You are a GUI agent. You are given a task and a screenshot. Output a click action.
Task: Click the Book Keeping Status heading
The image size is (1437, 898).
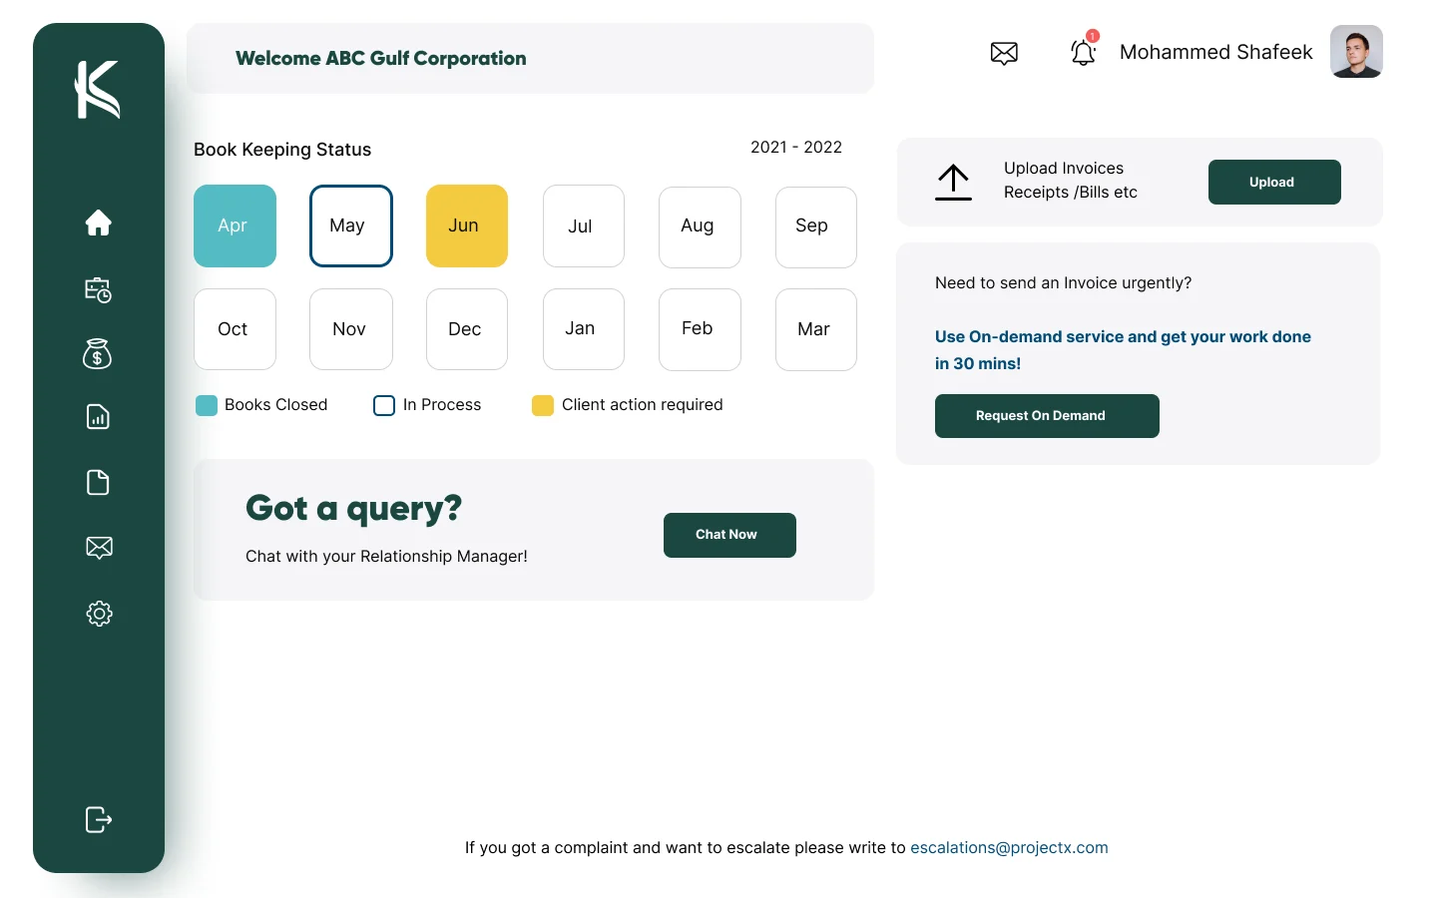pyautogui.click(x=282, y=150)
